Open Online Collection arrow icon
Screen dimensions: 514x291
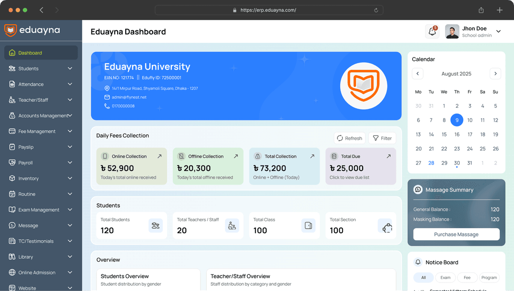[x=159, y=156]
